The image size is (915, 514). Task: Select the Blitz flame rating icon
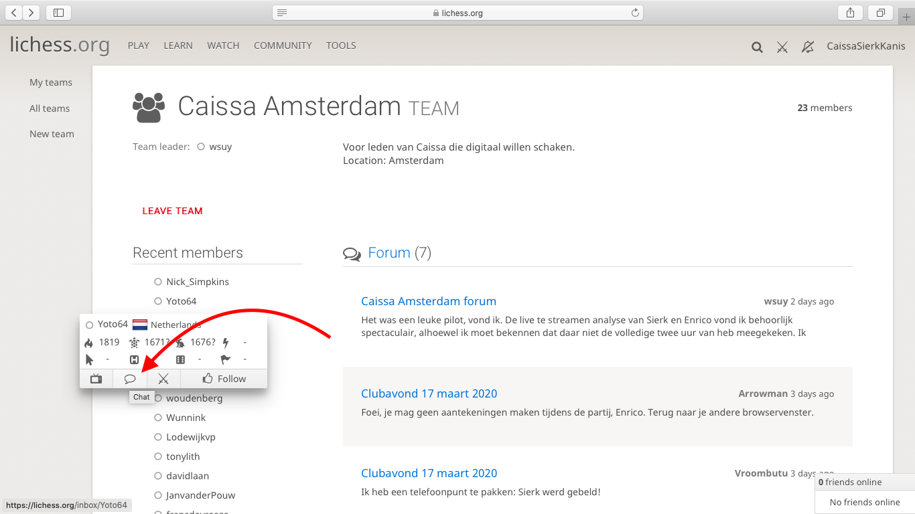click(x=88, y=343)
